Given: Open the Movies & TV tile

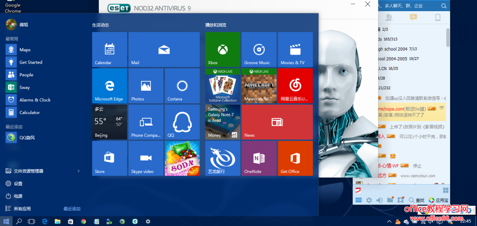Looking at the screenshot, I should point(295,49).
